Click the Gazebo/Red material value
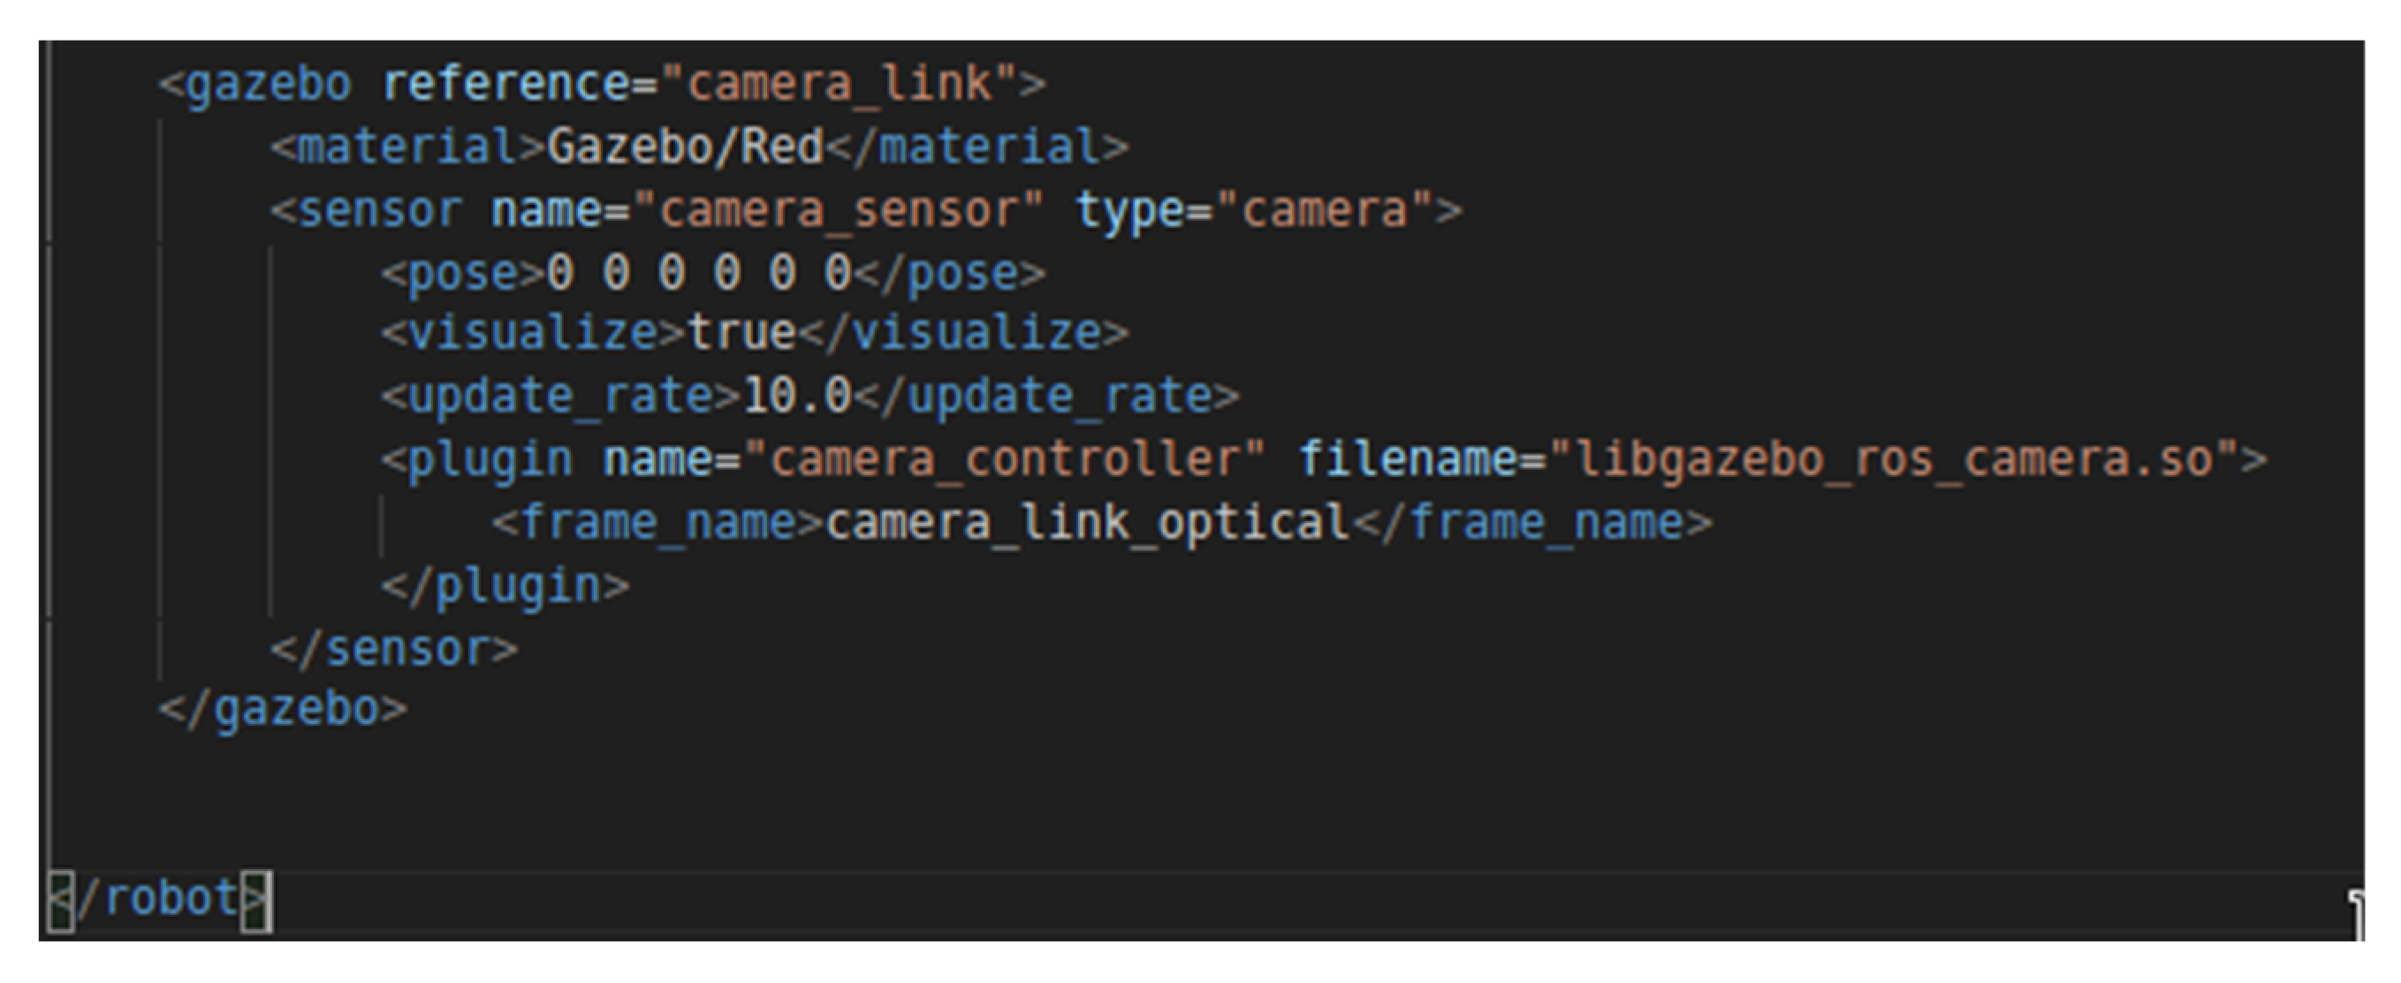2401x983 pixels. [685, 147]
